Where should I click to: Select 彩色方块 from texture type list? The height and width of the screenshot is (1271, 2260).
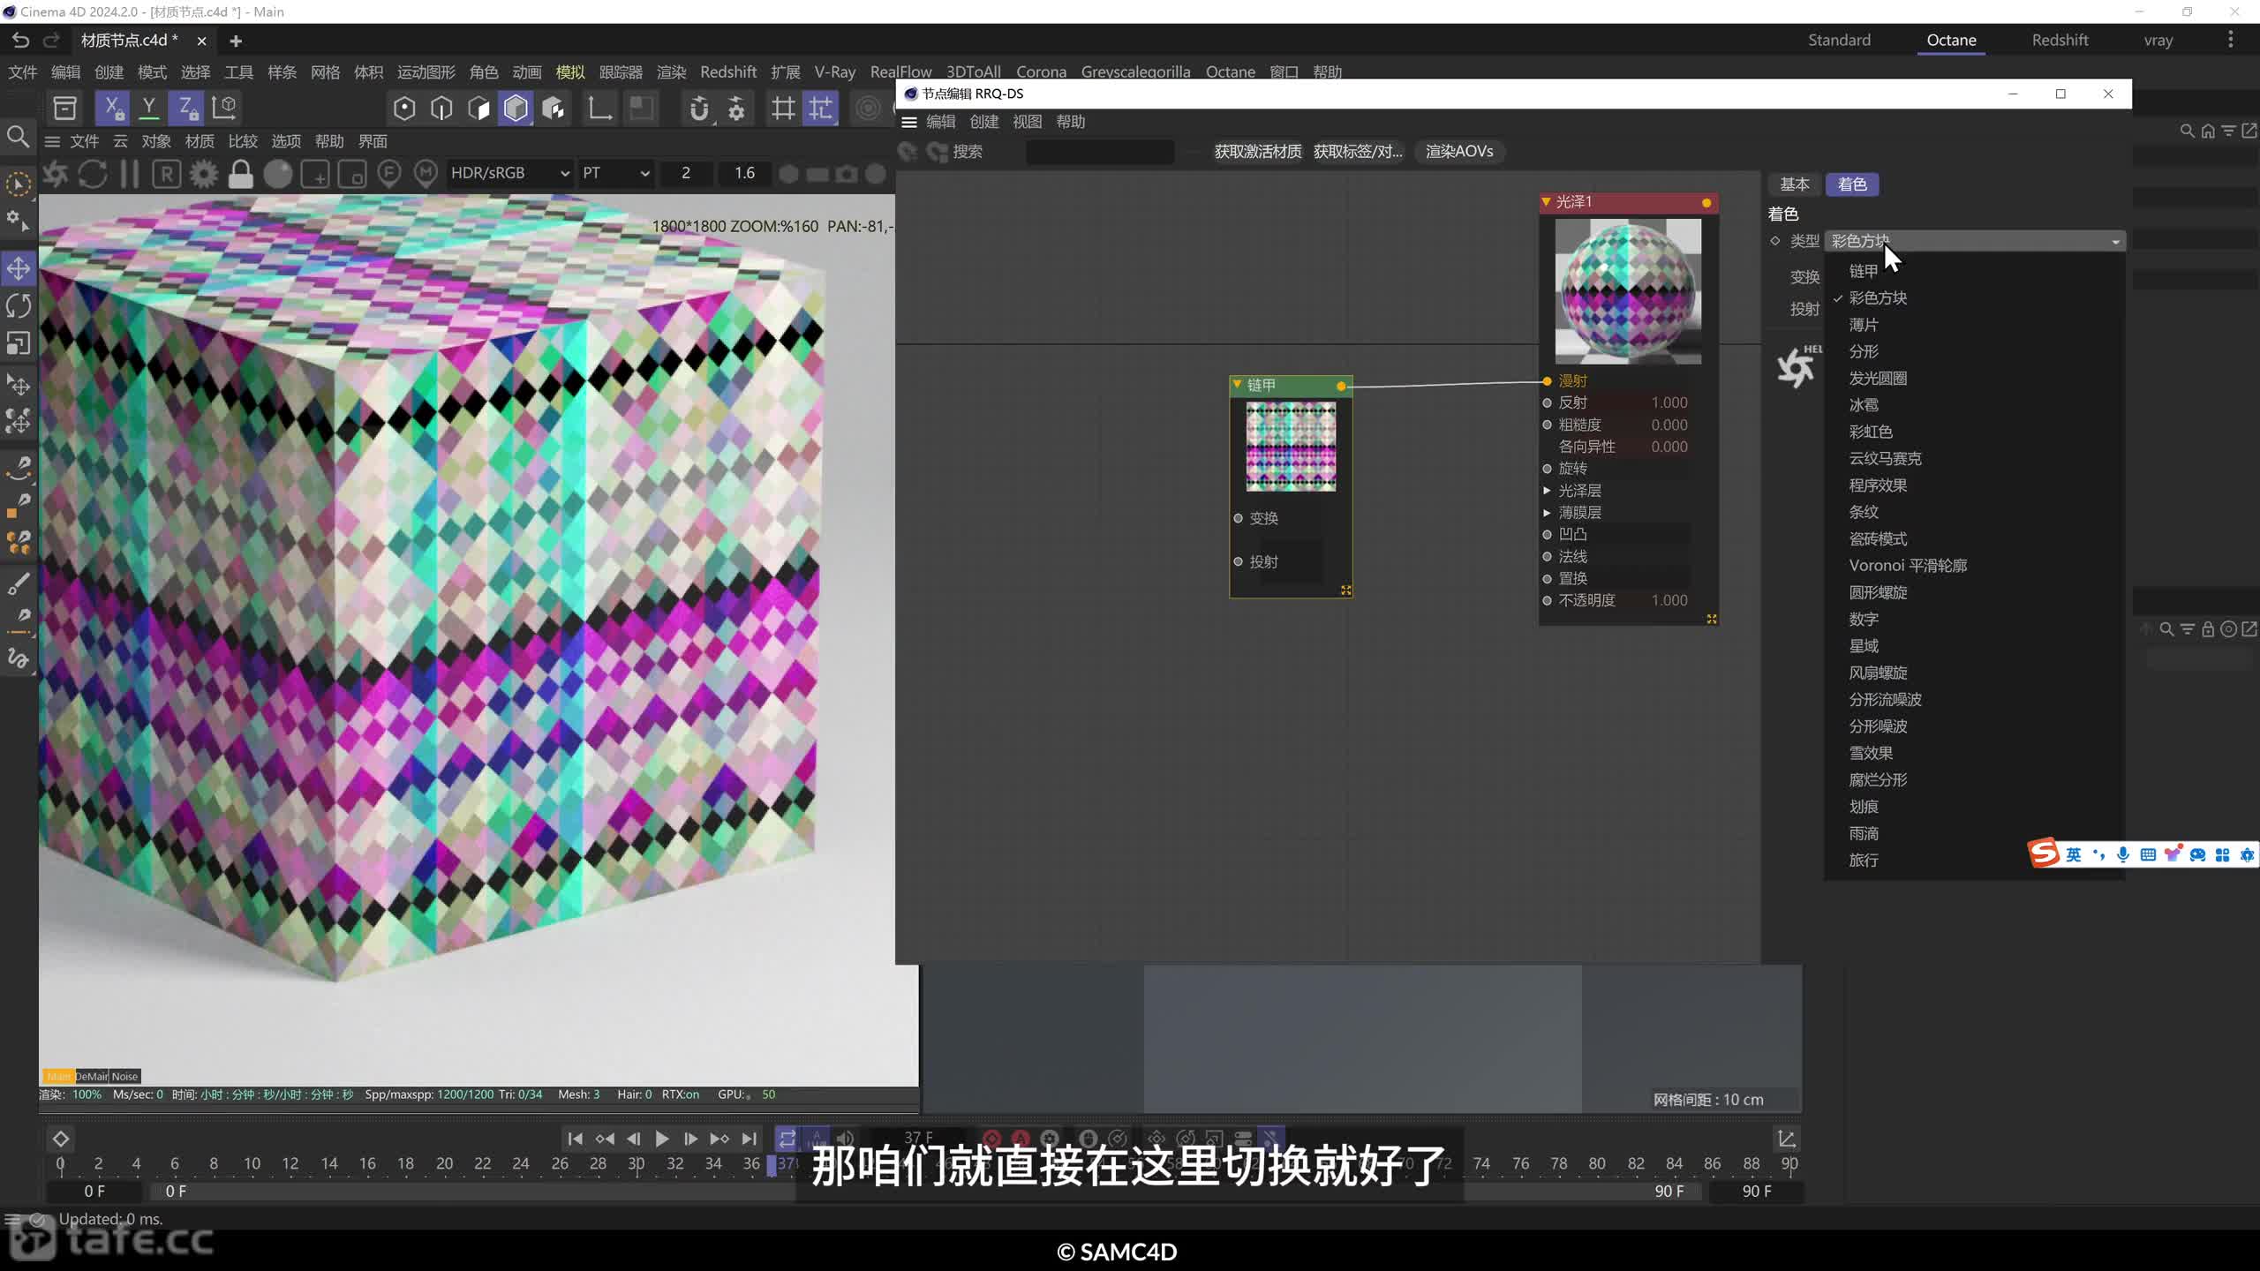pyautogui.click(x=1877, y=298)
